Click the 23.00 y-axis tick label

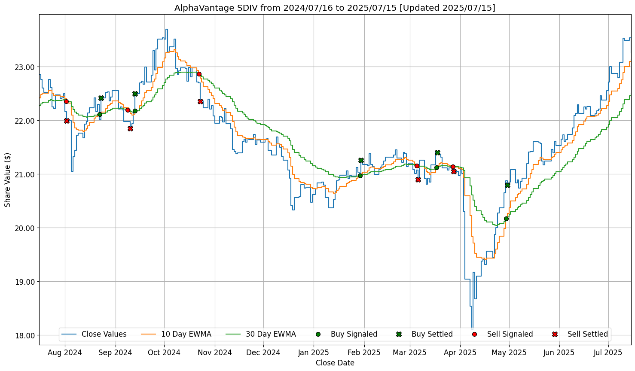click(x=26, y=67)
